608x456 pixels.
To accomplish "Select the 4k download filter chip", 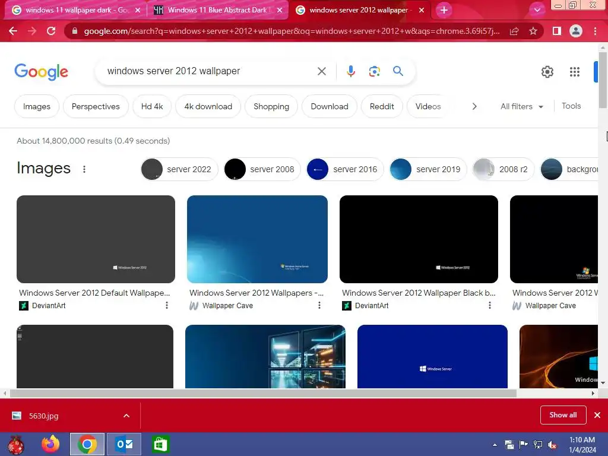I will (208, 106).
